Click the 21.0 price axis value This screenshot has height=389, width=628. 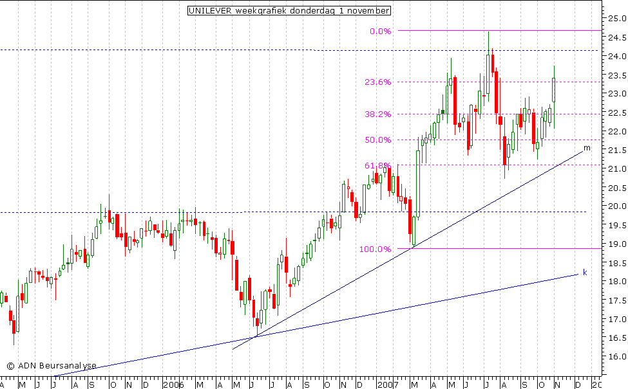point(617,168)
